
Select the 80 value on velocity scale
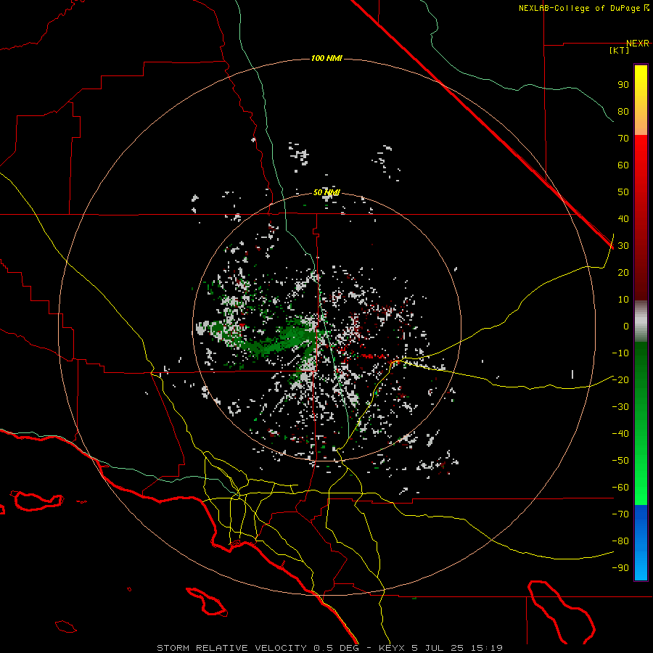(623, 112)
